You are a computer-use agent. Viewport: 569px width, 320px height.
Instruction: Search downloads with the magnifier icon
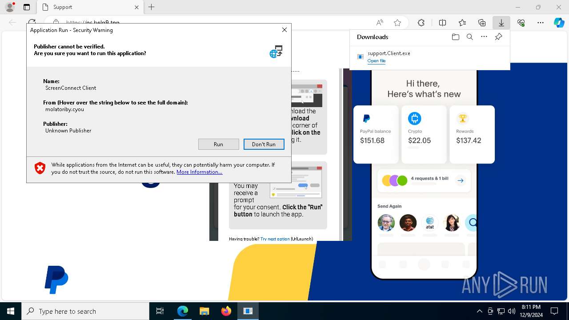469,37
